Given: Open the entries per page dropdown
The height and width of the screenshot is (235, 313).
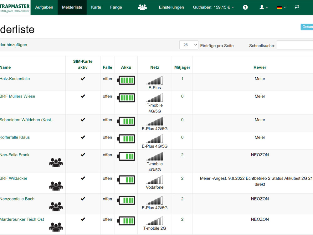Looking at the screenshot, I should point(189,45).
